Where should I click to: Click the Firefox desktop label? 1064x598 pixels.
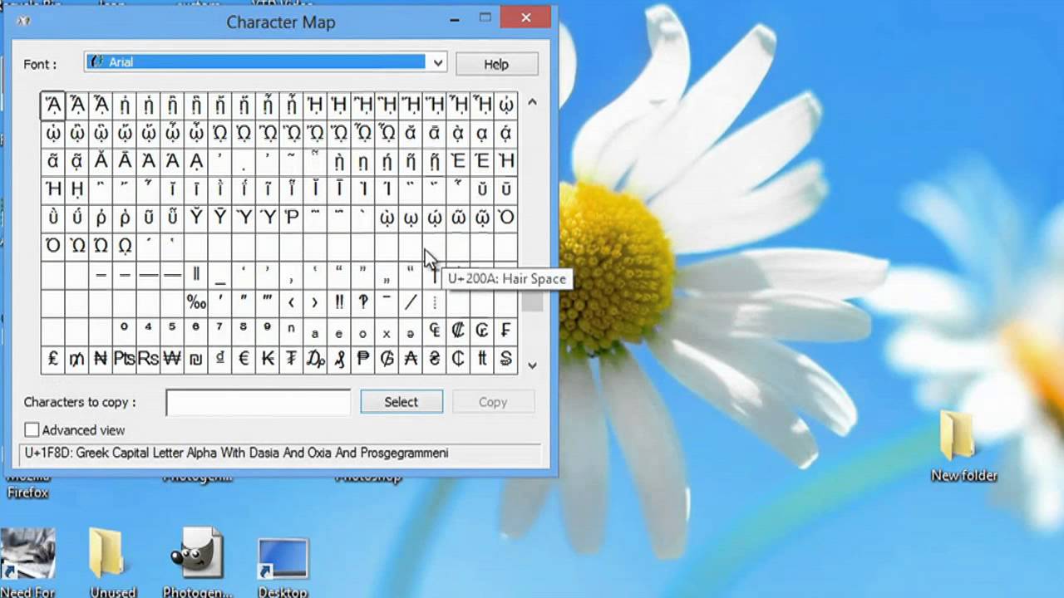28,493
